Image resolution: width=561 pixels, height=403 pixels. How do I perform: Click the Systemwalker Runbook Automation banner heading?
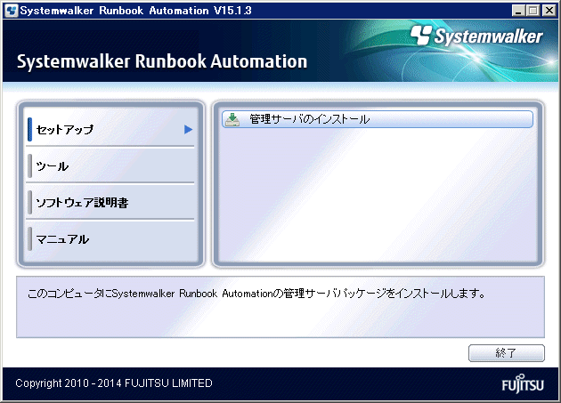(162, 61)
